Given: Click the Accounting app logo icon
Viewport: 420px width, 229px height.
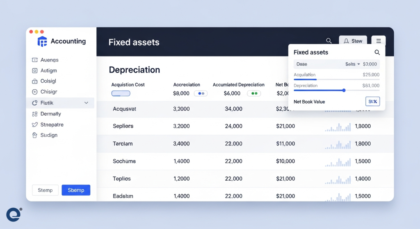Looking at the screenshot, I should point(42,41).
